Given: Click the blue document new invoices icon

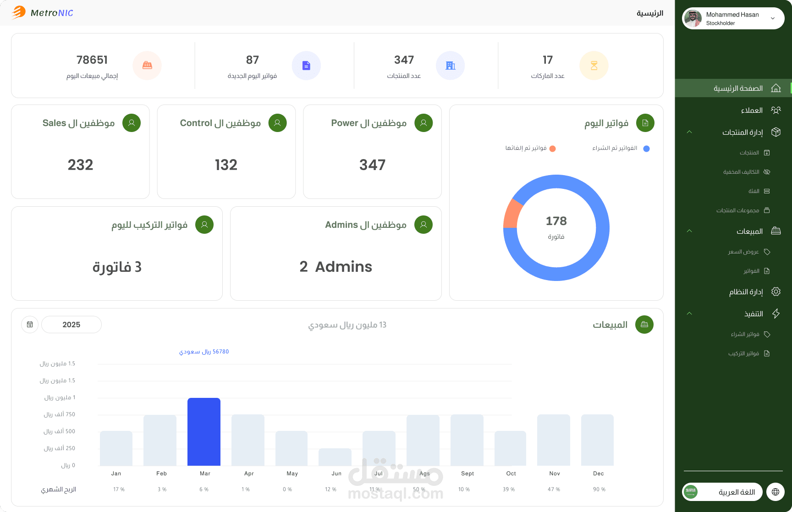Looking at the screenshot, I should point(306,66).
